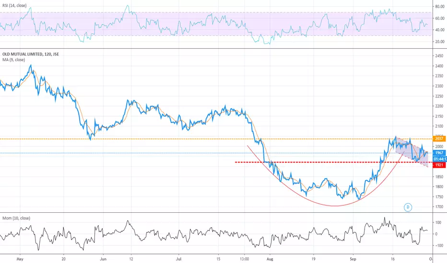Click the RSI 20.00 axis value
447x263 pixels.
pyautogui.click(x=440, y=42)
